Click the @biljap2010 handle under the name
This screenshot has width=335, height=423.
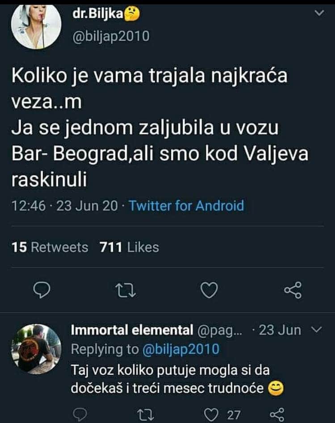point(111,36)
